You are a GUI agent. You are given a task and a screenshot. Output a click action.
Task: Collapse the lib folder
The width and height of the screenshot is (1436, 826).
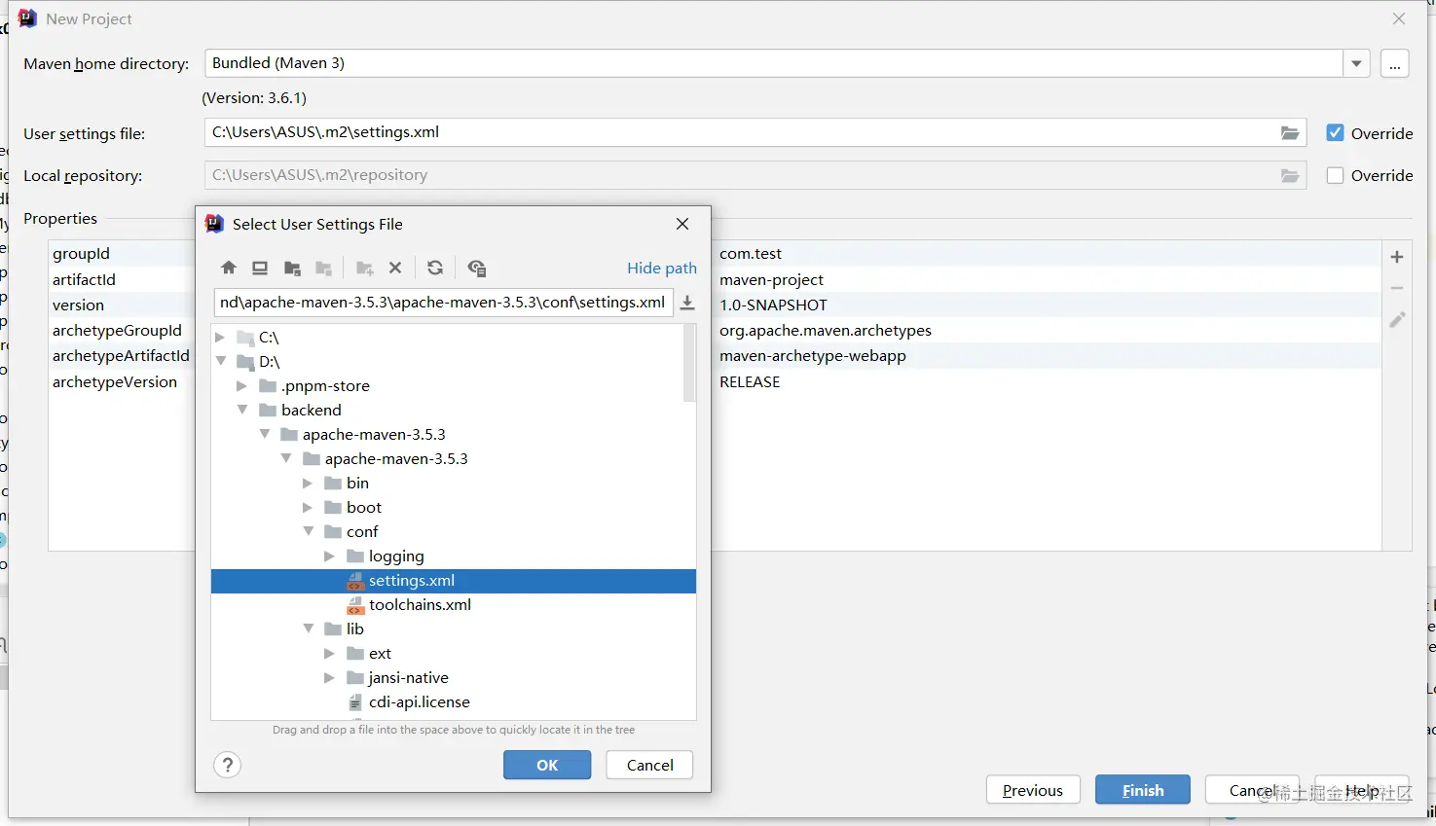point(308,629)
